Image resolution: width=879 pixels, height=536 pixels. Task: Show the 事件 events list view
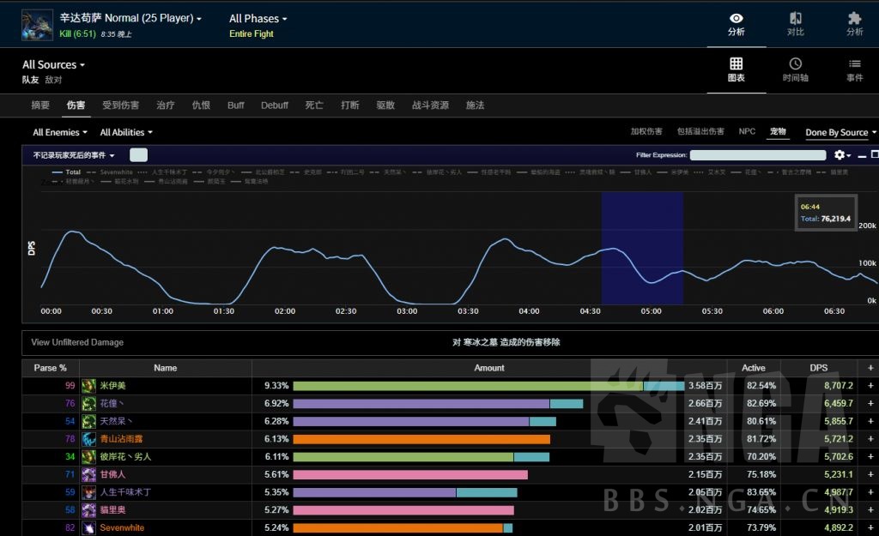click(854, 69)
